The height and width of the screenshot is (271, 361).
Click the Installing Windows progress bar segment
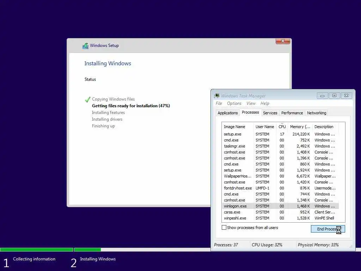(87, 249)
